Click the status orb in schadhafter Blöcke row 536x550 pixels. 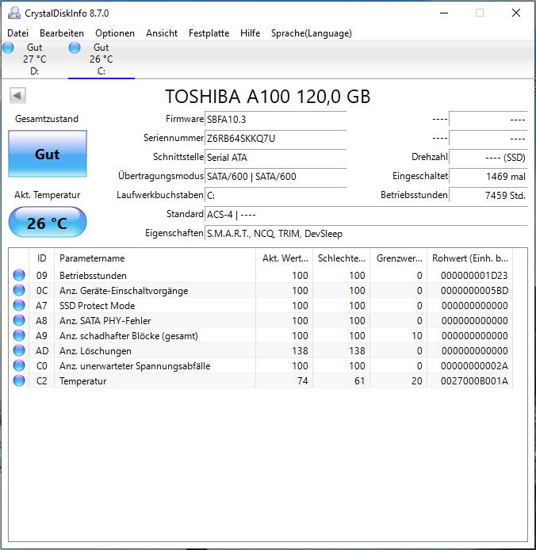[19, 335]
